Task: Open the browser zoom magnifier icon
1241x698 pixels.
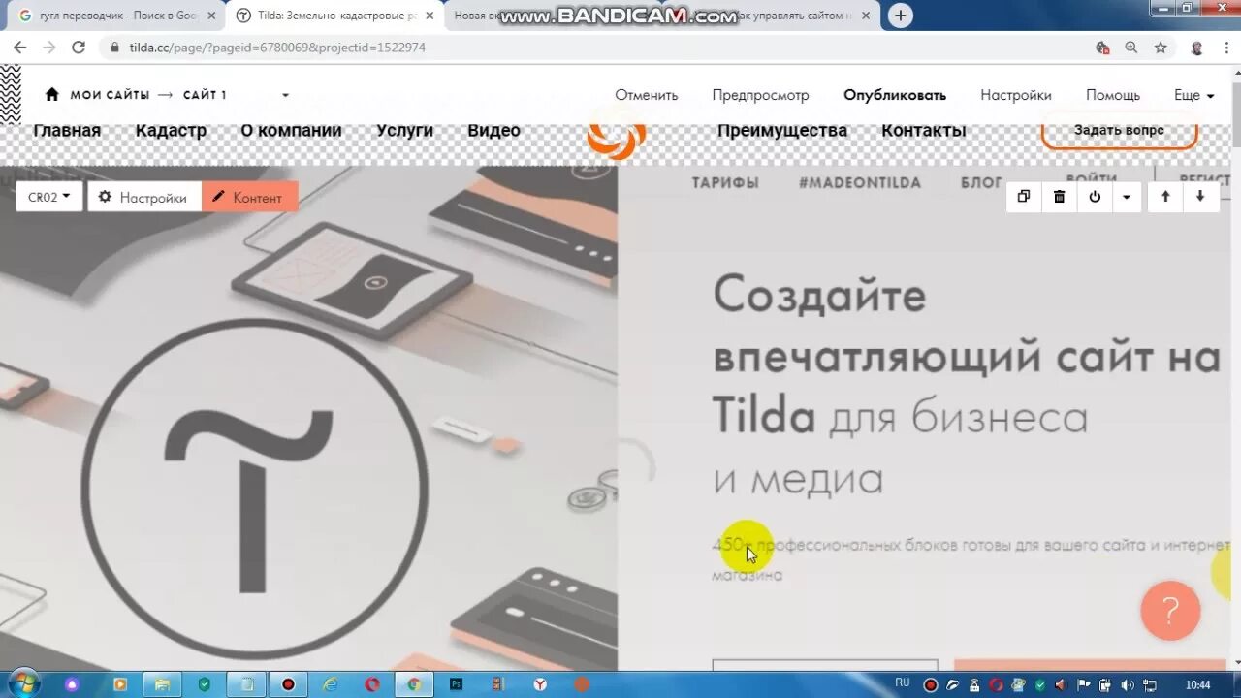Action: coord(1131,48)
